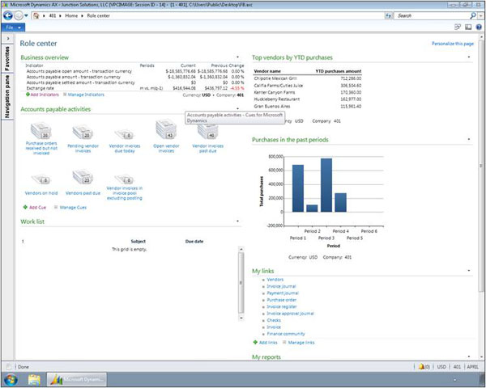This screenshot has width=486, height=388.
Task: Open Invoice register link
Action: point(282,306)
